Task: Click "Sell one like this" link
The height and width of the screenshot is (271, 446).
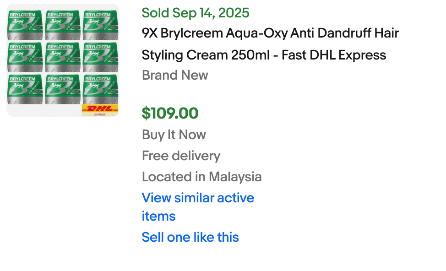Action: tap(190, 237)
